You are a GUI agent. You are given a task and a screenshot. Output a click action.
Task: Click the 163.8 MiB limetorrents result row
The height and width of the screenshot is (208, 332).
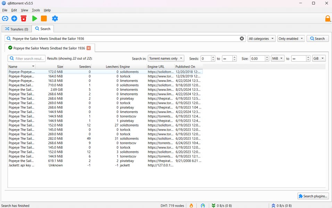click(105, 81)
